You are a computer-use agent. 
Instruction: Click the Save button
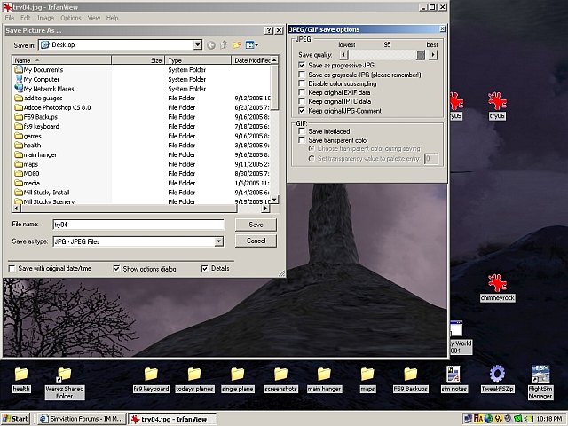(256, 225)
